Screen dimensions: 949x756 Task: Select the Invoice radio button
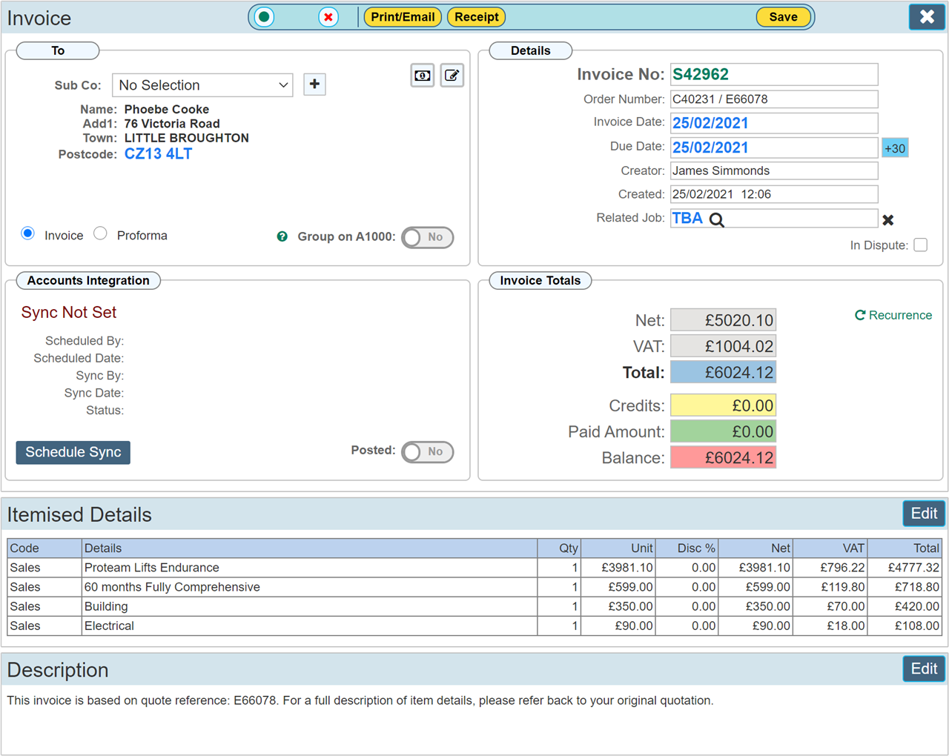(x=28, y=233)
